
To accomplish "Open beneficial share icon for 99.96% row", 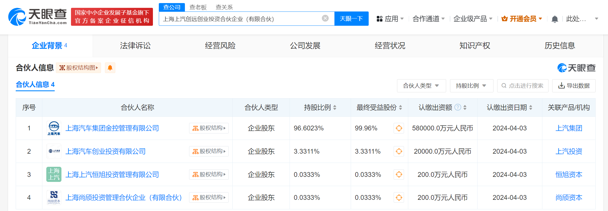I will coord(399,128).
